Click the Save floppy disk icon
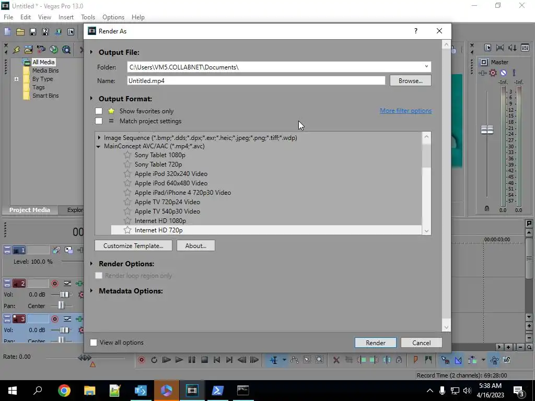This screenshot has height=401, width=535. pos(33,32)
